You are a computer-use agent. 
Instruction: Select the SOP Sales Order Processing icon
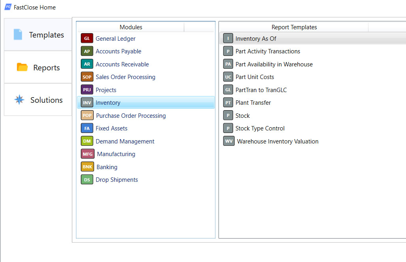click(87, 77)
